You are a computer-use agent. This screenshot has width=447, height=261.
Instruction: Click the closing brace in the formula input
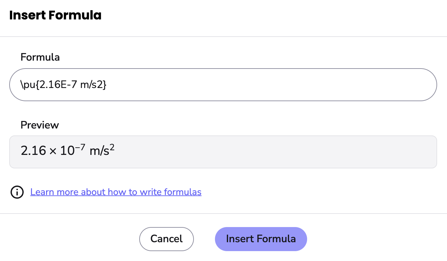105,85
